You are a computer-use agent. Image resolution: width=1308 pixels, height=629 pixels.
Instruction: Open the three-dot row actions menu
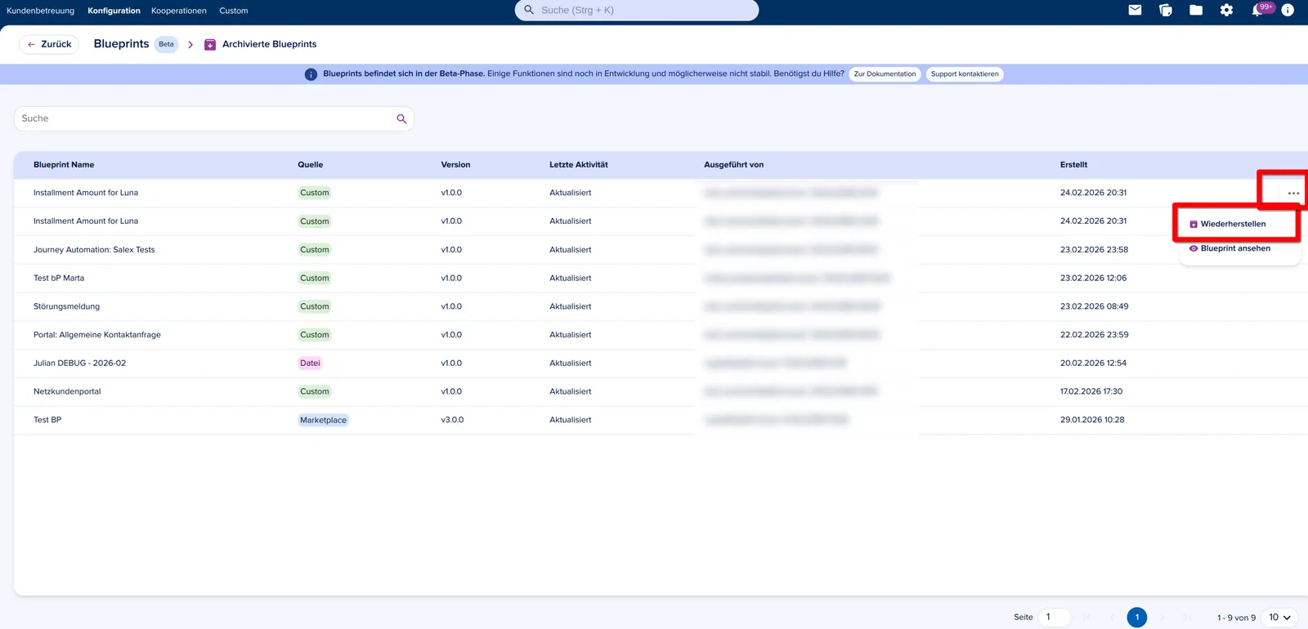tap(1293, 193)
